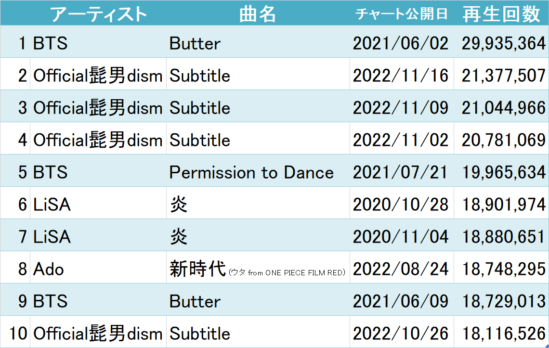
Task: Click 炎 in the rank 7 row
Action: point(179,237)
